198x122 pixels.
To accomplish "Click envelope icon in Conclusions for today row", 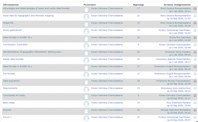I will click(195, 95).
